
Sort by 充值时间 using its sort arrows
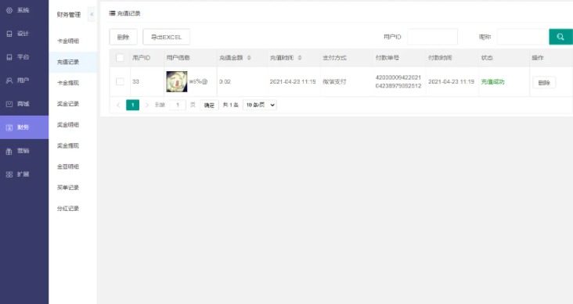click(x=300, y=58)
